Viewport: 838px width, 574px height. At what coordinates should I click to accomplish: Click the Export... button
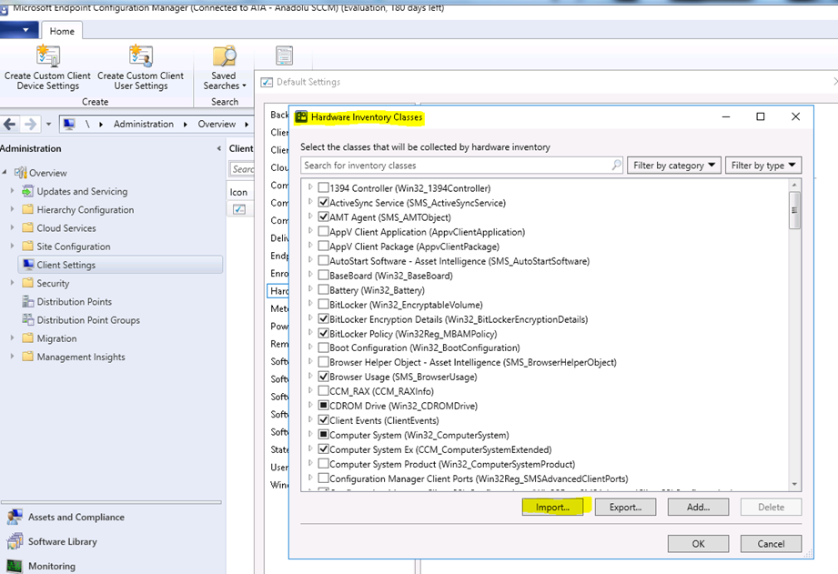625,508
